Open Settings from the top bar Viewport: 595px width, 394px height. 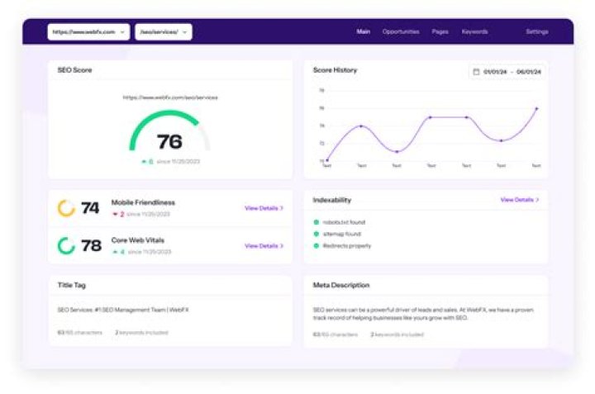click(536, 32)
